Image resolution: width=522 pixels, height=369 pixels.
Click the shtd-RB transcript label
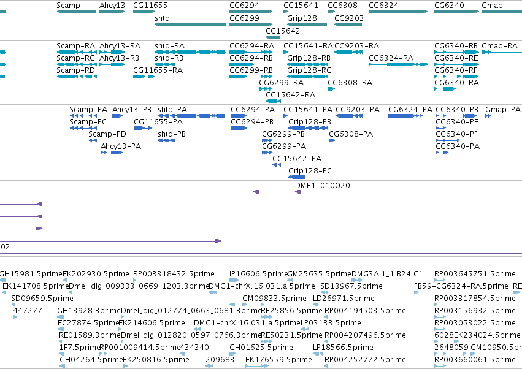tap(169, 58)
